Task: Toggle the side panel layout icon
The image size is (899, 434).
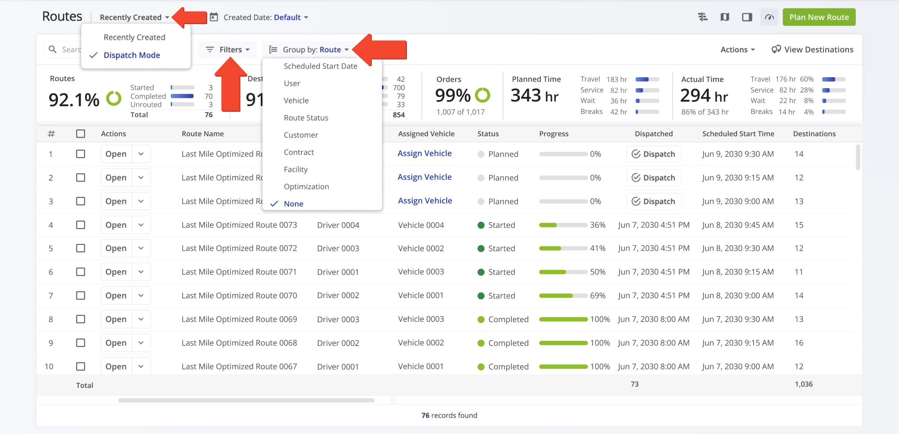Action: tap(747, 17)
